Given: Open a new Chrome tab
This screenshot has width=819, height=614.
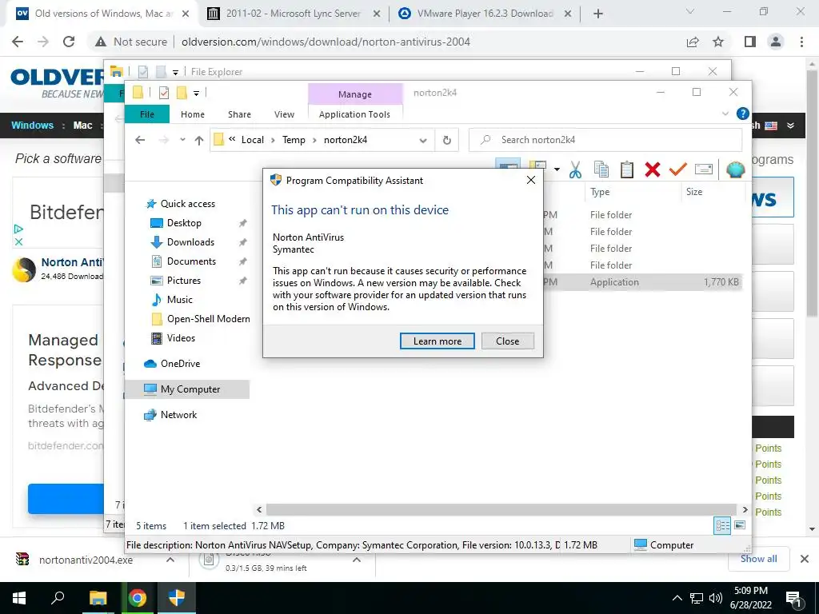Looking at the screenshot, I should [x=598, y=14].
